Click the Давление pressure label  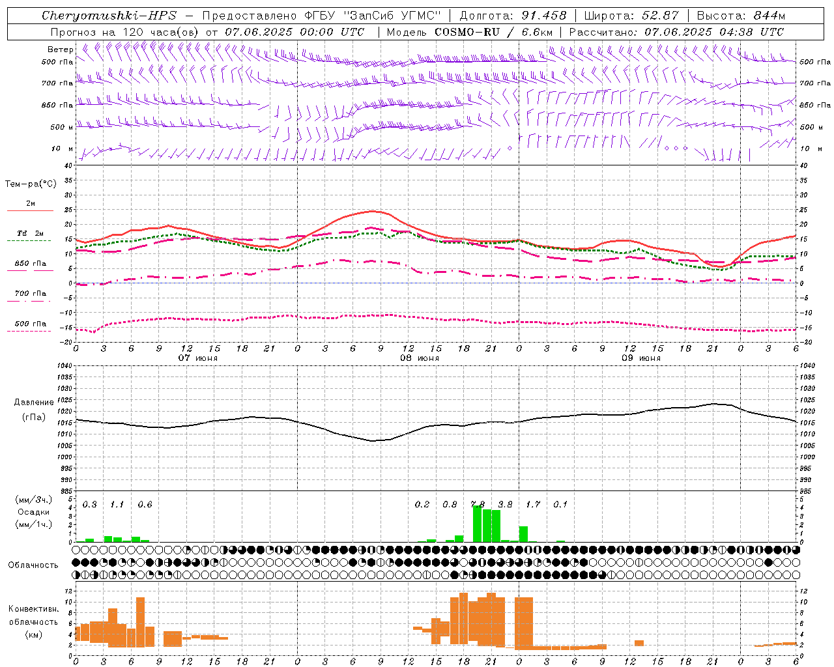pos(34,403)
